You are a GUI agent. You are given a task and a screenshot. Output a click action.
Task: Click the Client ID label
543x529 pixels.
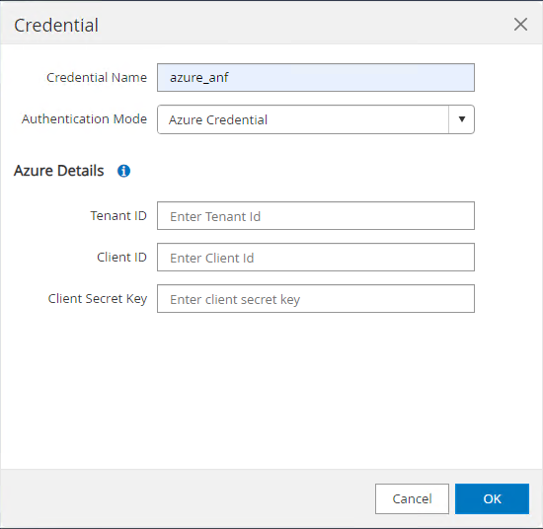(x=121, y=258)
